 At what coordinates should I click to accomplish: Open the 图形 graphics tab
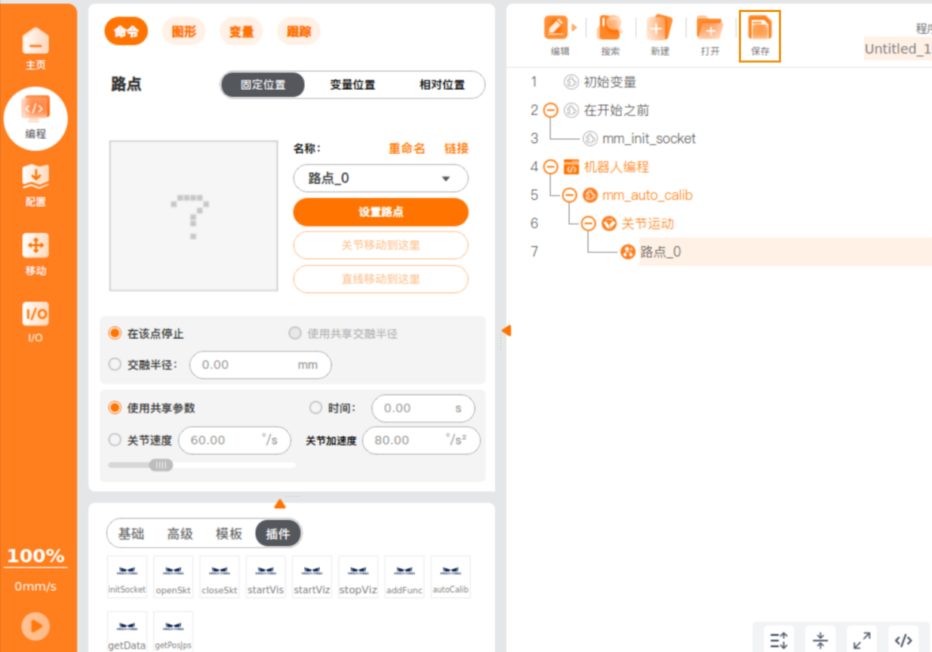point(183,31)
